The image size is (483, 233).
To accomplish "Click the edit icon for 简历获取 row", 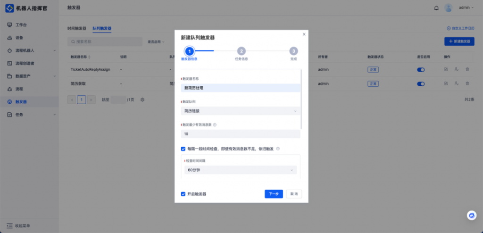I will pyautogui.click(x=446, y=83).
